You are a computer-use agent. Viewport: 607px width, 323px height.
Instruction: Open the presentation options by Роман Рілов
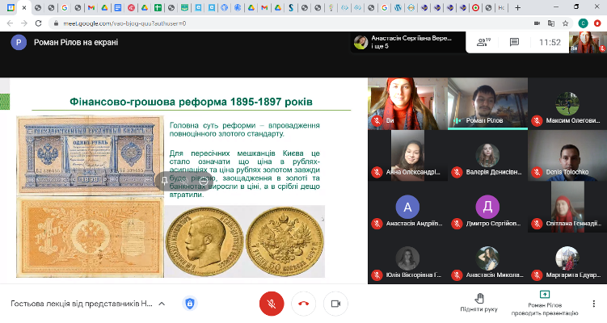(545, 304)
